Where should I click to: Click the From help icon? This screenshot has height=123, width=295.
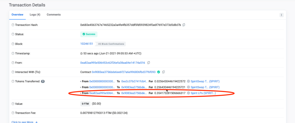[13, 63]
